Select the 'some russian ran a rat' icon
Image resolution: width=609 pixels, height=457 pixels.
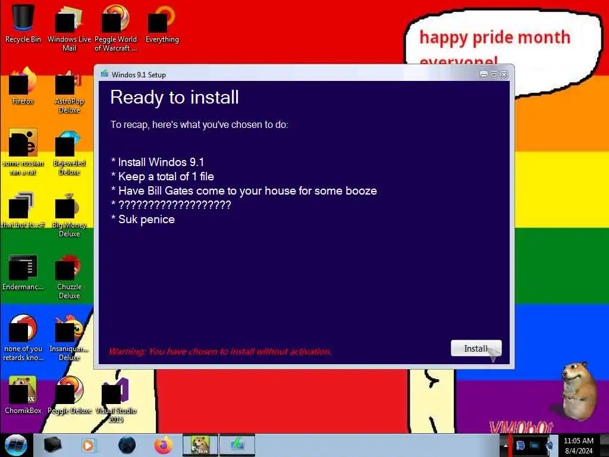(23, 152)
